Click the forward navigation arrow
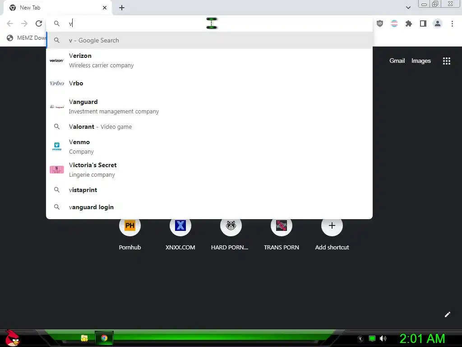Viewport: 462px width, 347px height. click(x=24, y=23)
